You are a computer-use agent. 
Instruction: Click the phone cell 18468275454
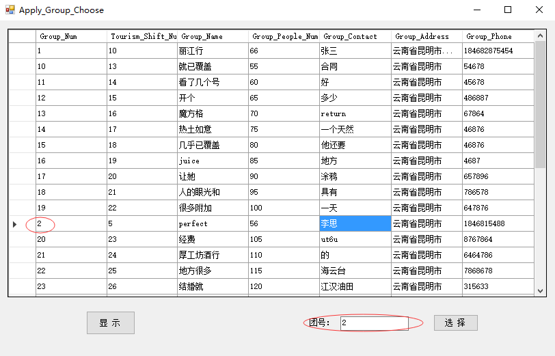[497, 51]
